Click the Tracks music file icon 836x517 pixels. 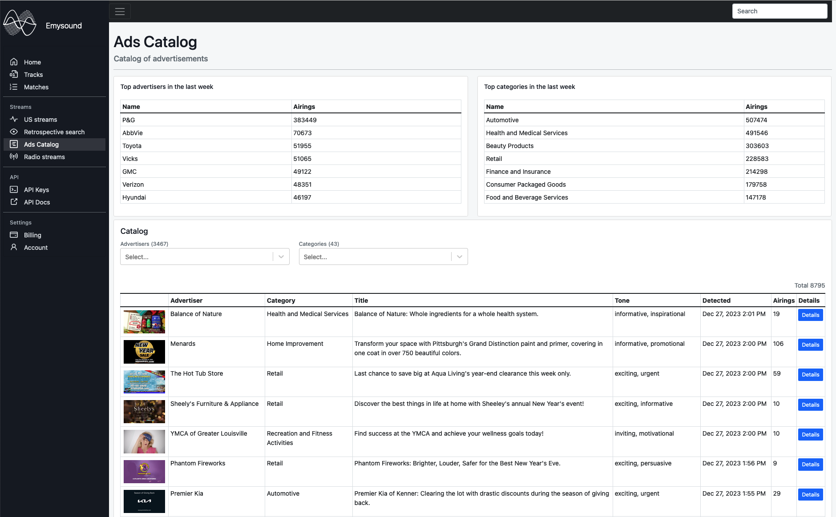coord(14,74)
